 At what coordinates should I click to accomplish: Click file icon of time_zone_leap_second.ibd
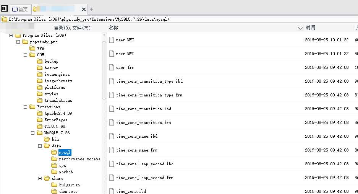pos(112,164)
